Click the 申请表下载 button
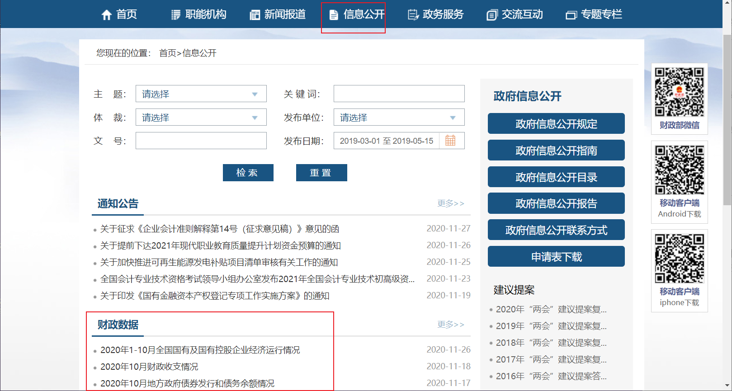The width and height of the screenshot is (732, 391). 556,257
